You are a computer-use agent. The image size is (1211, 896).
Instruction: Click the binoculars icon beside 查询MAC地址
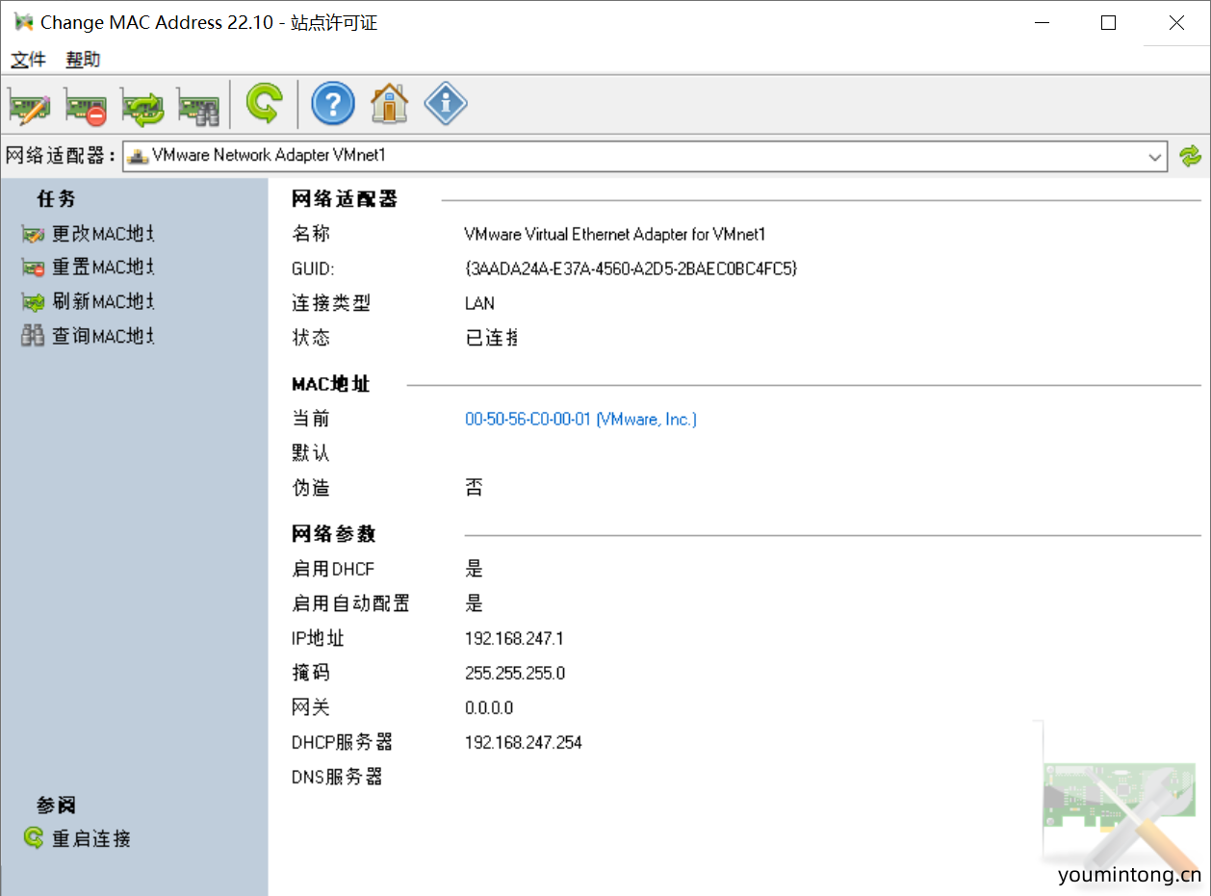(33, 336)
